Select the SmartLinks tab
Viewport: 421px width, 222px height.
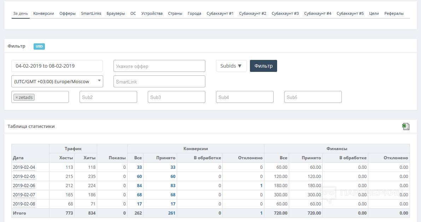tap(91, 13)
